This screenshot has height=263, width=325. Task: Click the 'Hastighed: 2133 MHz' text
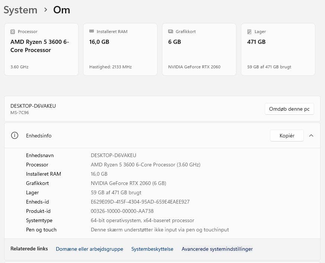point(111,67)
